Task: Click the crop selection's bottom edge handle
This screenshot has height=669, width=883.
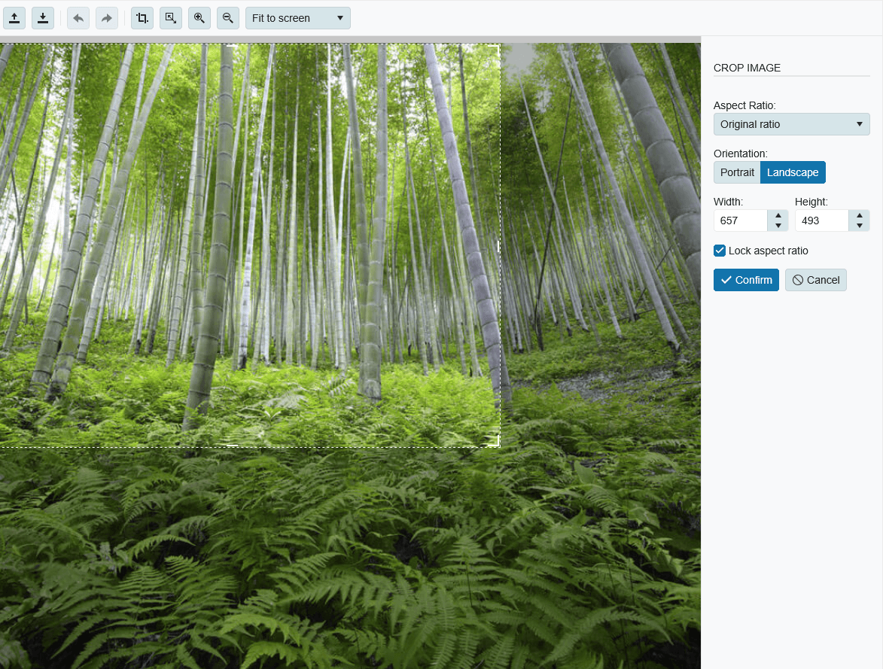Action: (233, 446)
